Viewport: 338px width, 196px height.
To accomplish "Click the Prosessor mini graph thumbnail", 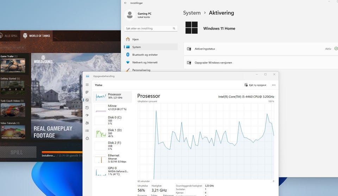I will (101, 96).
